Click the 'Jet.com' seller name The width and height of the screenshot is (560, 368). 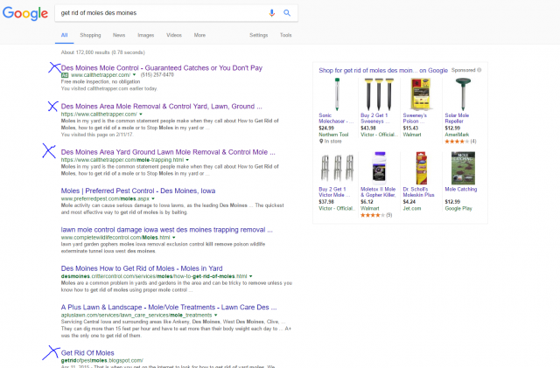click(412, 208)
